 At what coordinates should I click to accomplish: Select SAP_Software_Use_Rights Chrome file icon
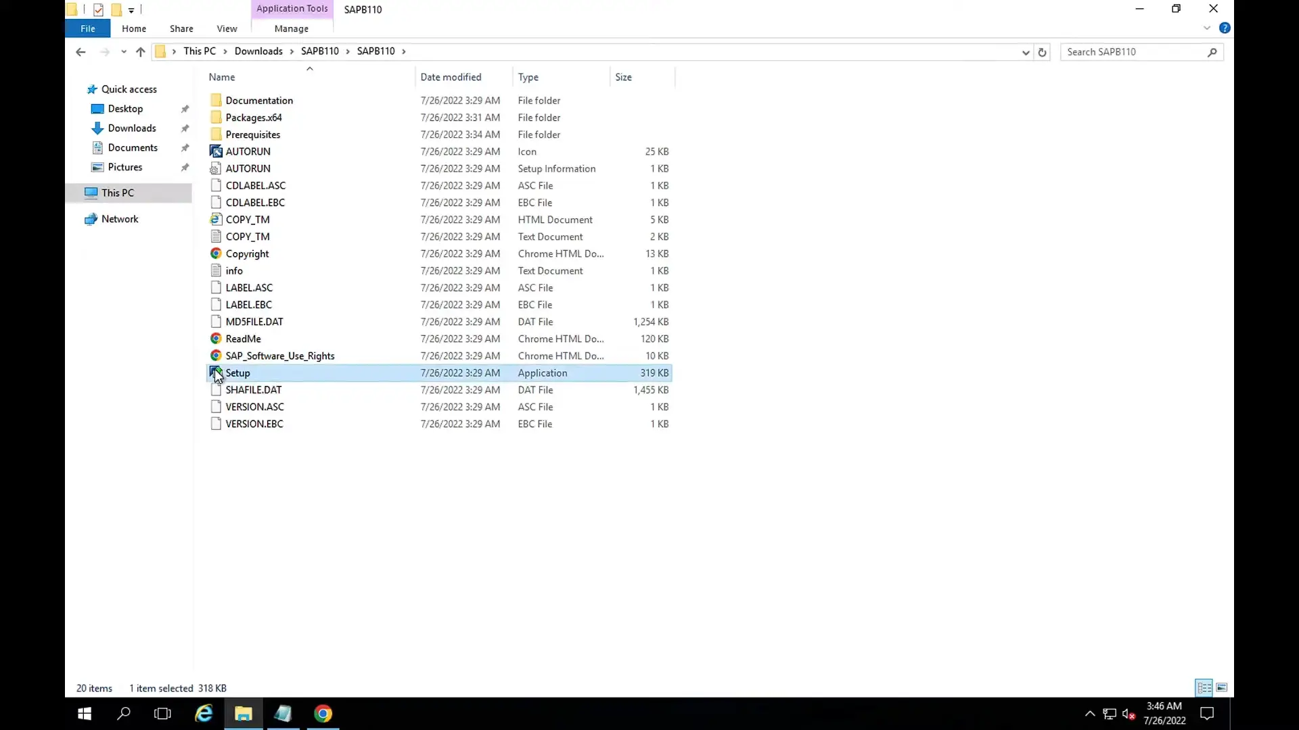click(x=216, y=356)
